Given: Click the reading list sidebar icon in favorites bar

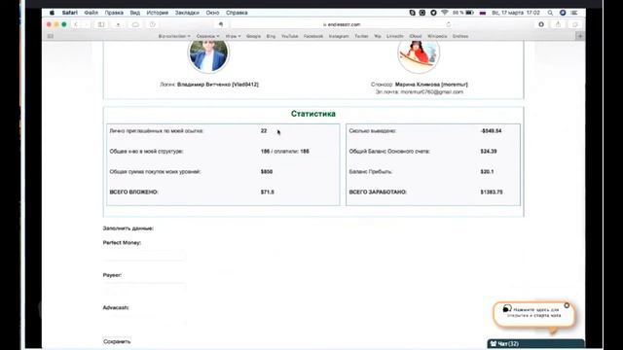Looking at the screenshot, I should pos(51,36).
